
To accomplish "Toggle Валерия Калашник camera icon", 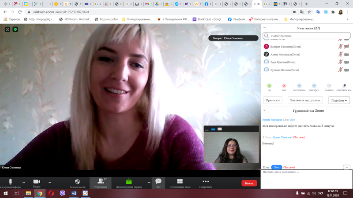I will coord(346,47).
